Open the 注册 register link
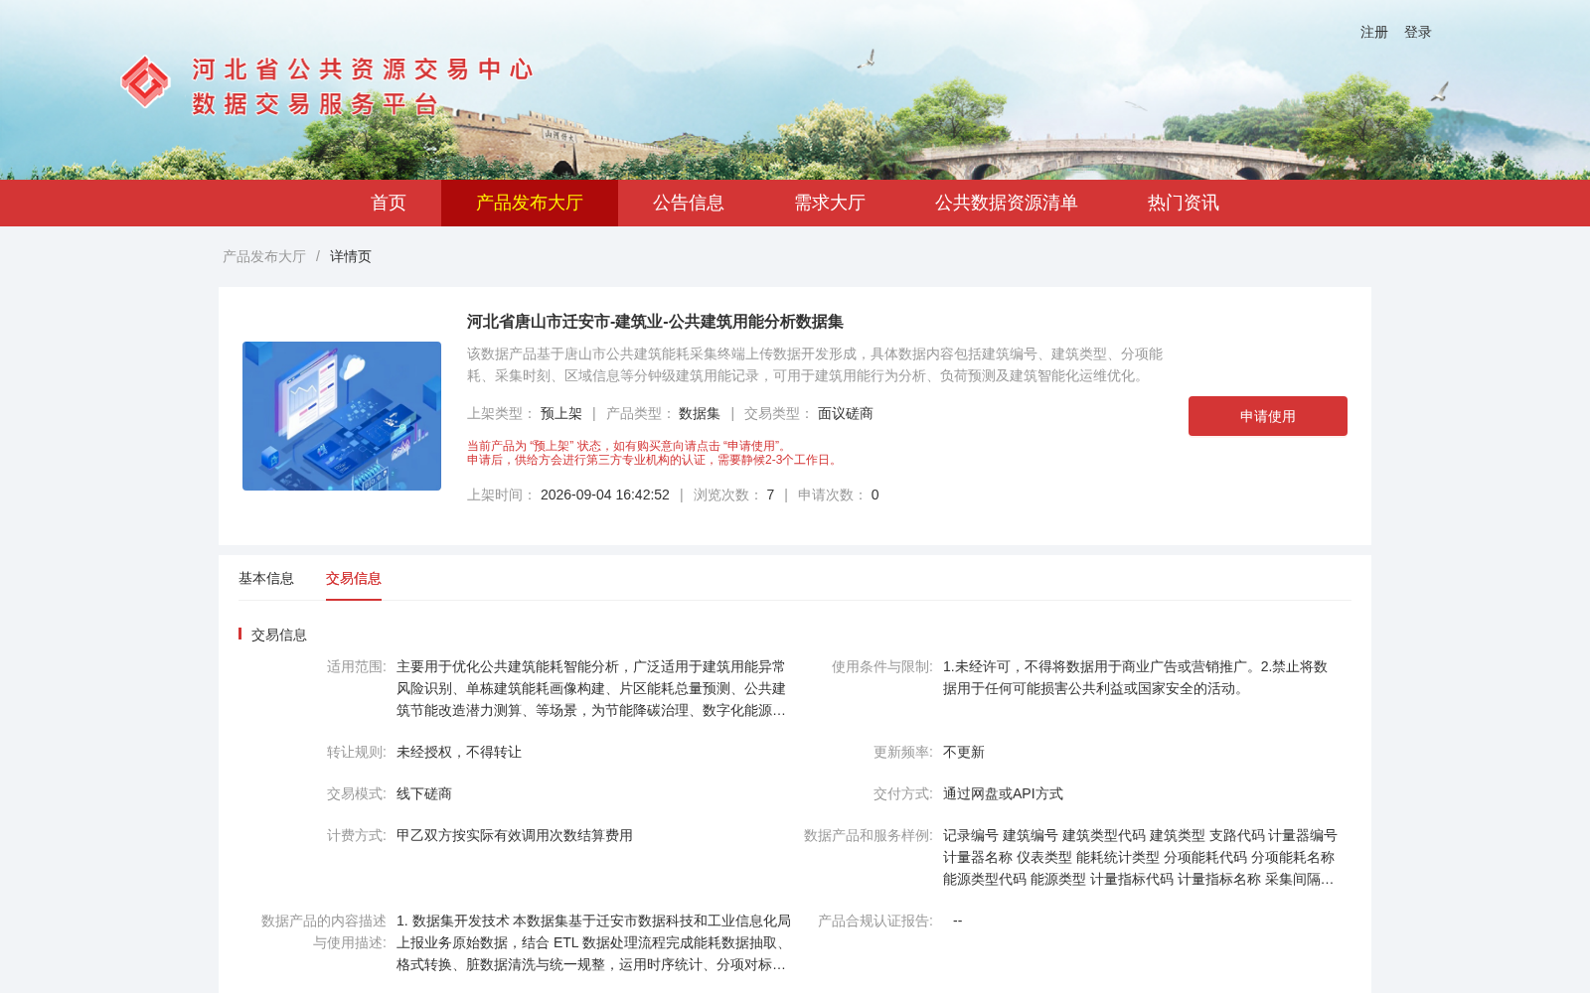1590x993 pixels. coord(1374,32)
